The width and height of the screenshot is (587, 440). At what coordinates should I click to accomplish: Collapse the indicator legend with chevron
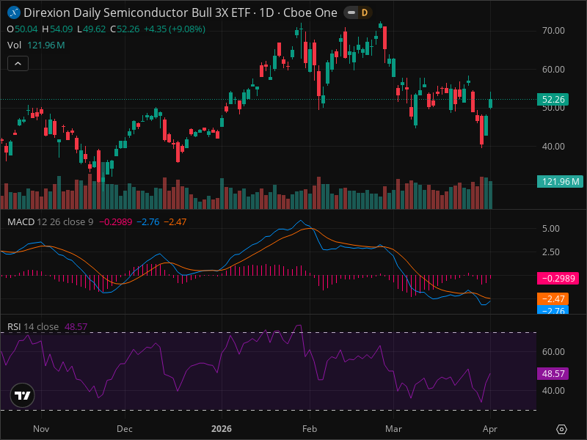click(x=18, y=64)
